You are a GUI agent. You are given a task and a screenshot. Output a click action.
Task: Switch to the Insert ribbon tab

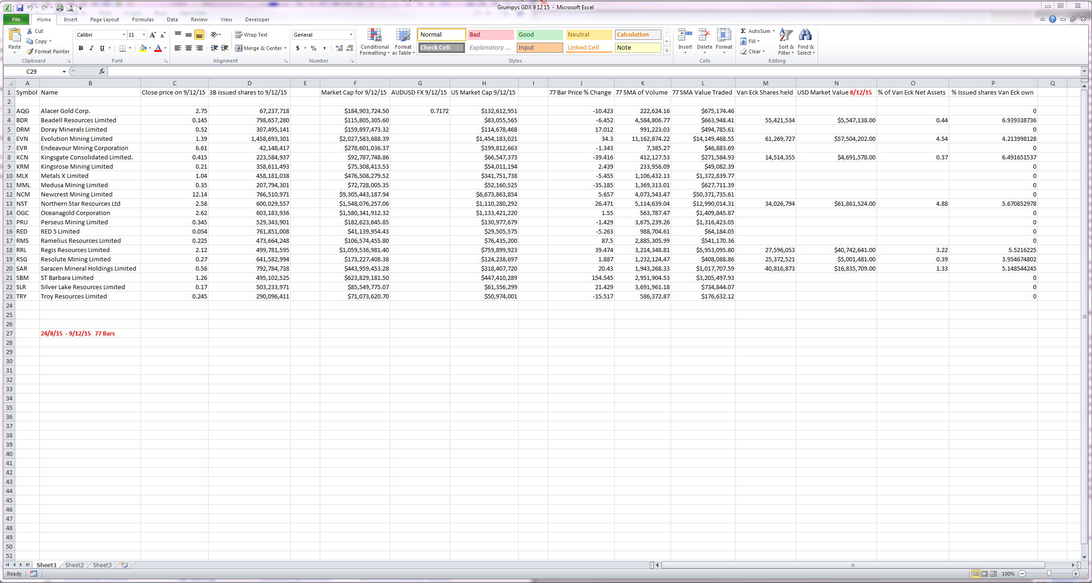(70, 19)
